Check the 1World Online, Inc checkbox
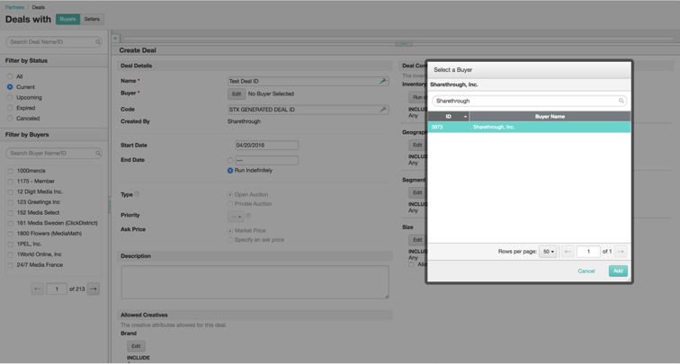 tap(11, 254)
